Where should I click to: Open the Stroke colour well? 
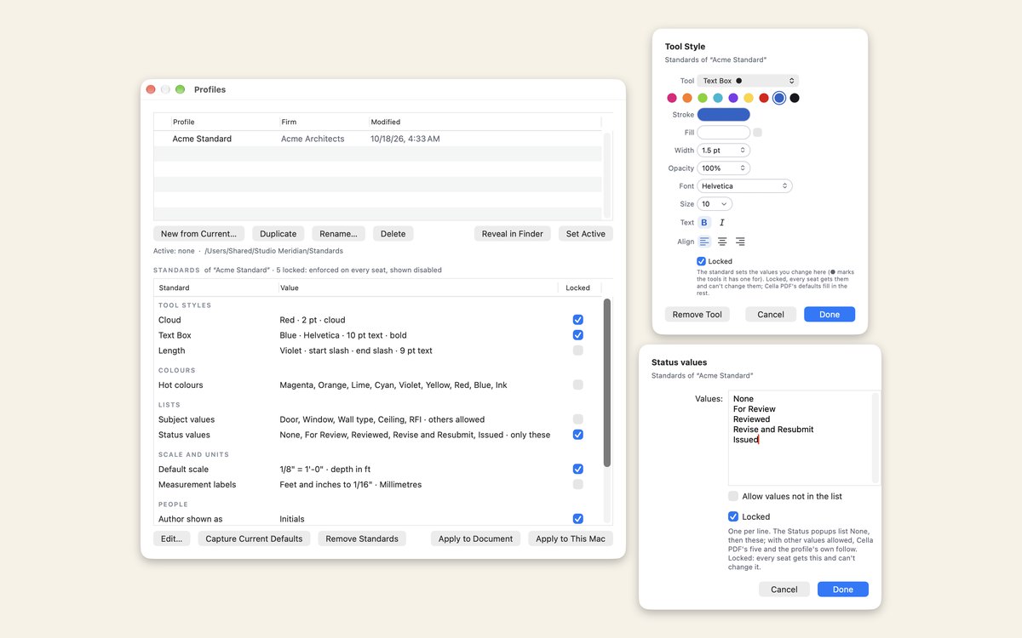pos(724,115)
